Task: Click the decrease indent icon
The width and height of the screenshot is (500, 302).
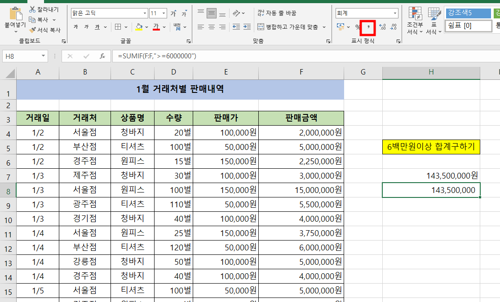Action: pyautogui.click(x=236, y=27)
